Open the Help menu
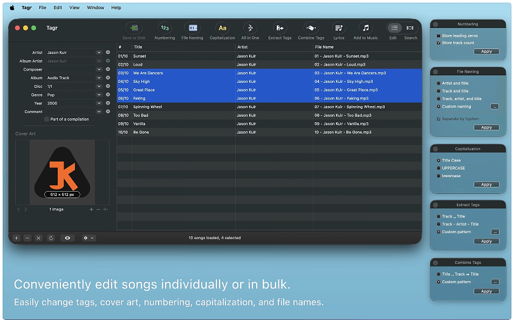The width and height of the screenshot is (513, 323). click(116, 8)
